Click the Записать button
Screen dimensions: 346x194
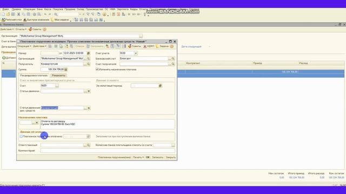(157, 157)
